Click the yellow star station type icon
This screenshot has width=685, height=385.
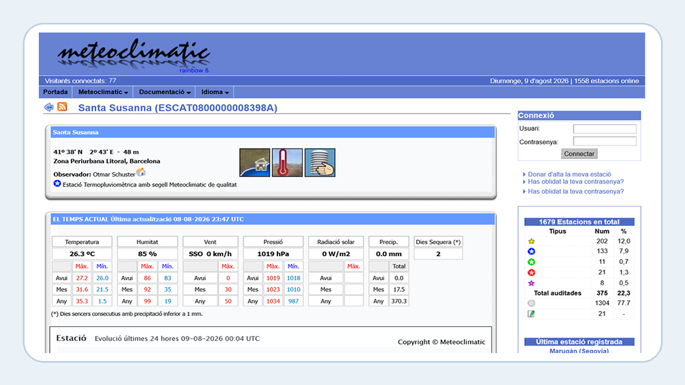click(531, 241)
